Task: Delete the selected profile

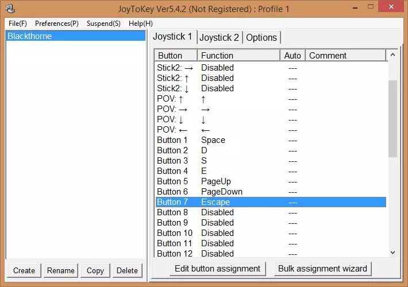Action: tap(127, 270)
